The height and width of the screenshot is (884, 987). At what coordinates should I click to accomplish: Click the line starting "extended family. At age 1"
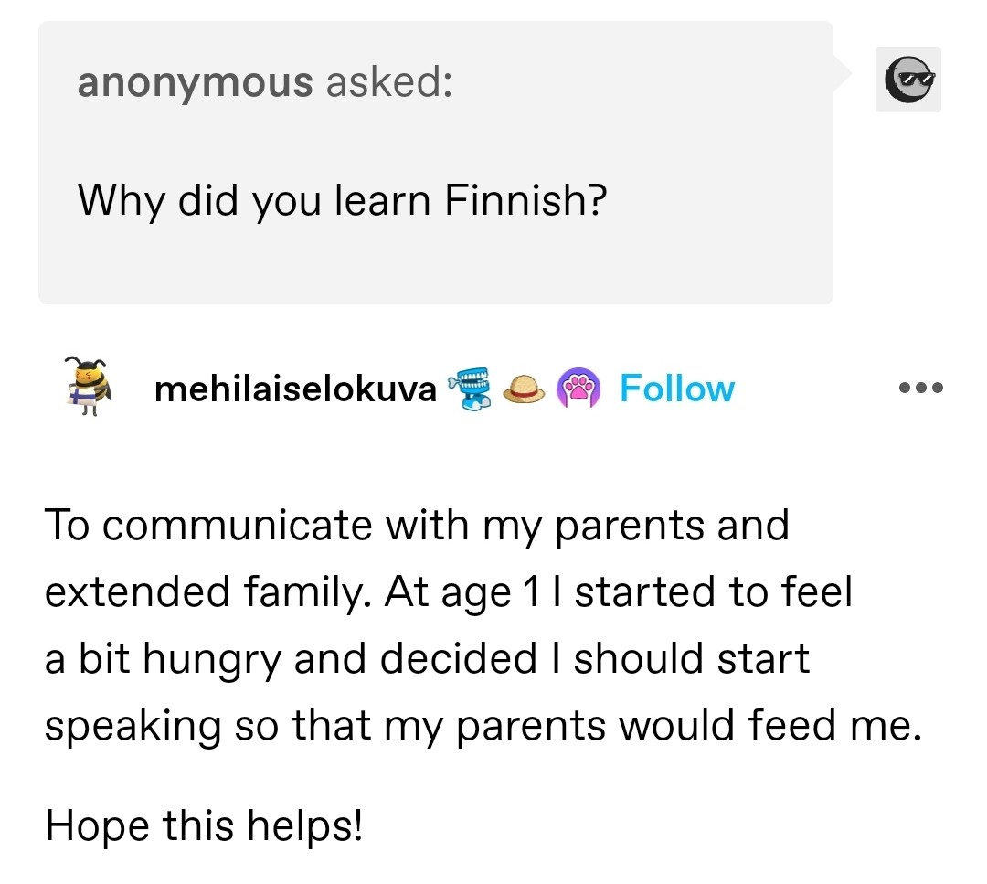coord(448,592)
